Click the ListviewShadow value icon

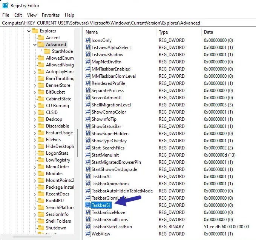point(88,55)
